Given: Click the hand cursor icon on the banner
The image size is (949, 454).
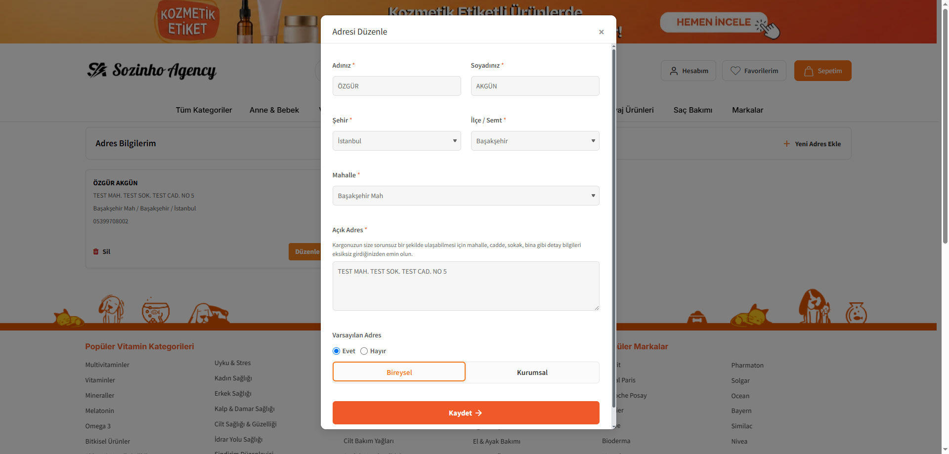Looking at the screenshot, I should [x=769, y=28].
